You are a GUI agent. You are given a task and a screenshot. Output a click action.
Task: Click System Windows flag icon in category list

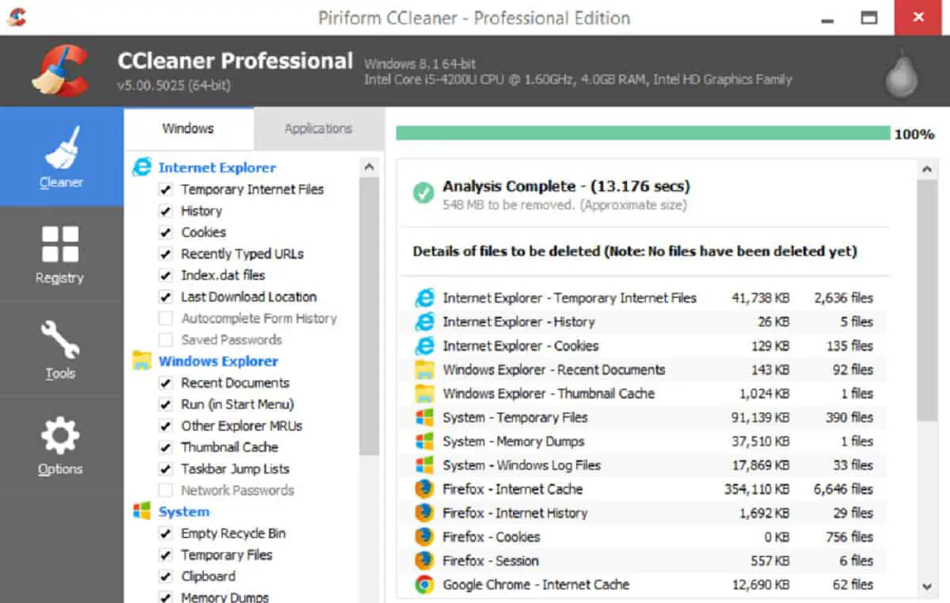[142, 511]
